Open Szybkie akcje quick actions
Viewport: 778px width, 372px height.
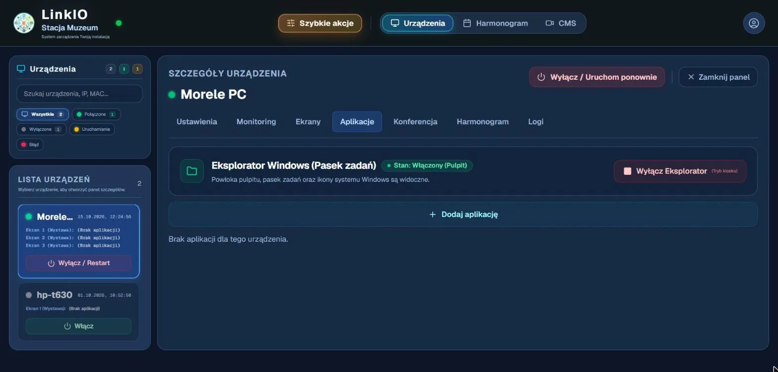pyautogui.click(x=320, y=23)
